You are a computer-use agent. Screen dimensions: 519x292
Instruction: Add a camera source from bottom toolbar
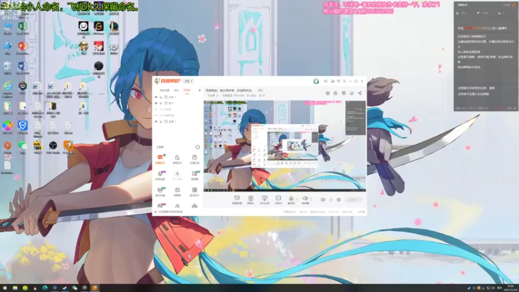pyautogui.click(x=250, y=200)
